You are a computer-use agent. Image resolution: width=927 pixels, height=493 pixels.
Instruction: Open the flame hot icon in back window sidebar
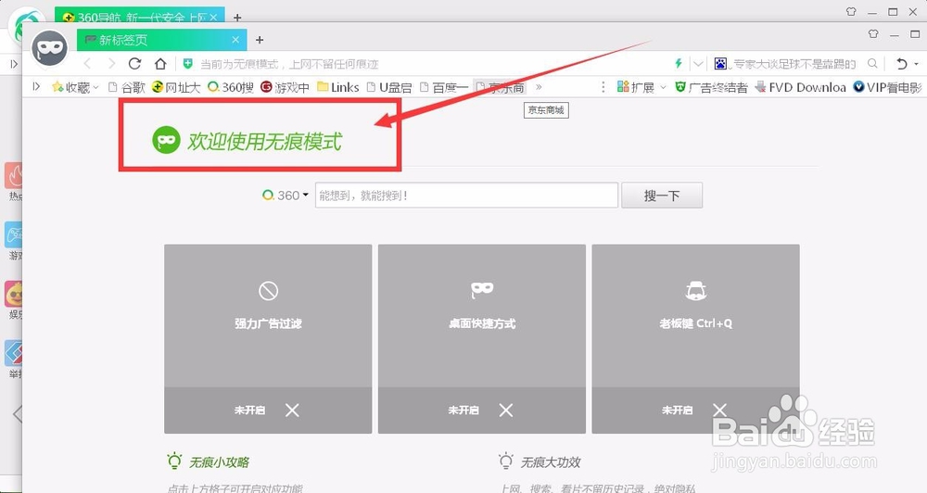[x=14, y=175]
